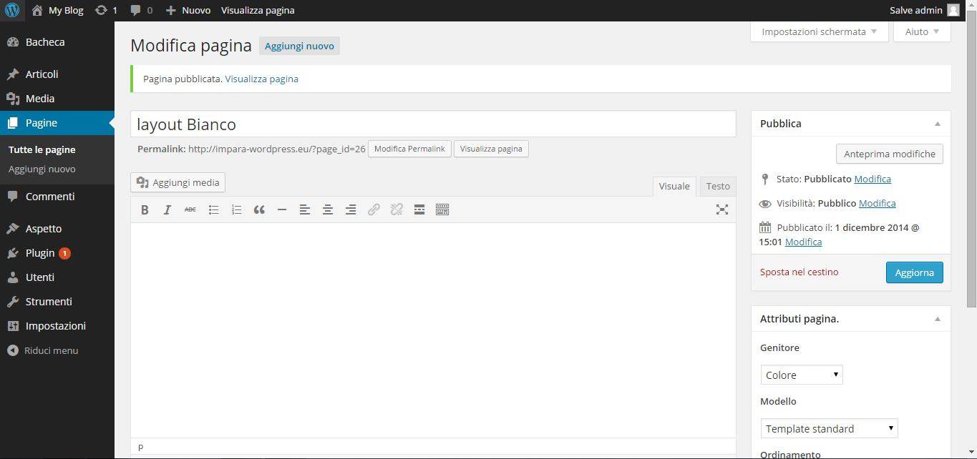Open the updates icon in admin bar
Image resolution: width=977 pixels, height=459 pixels.
tap(101, 10)
